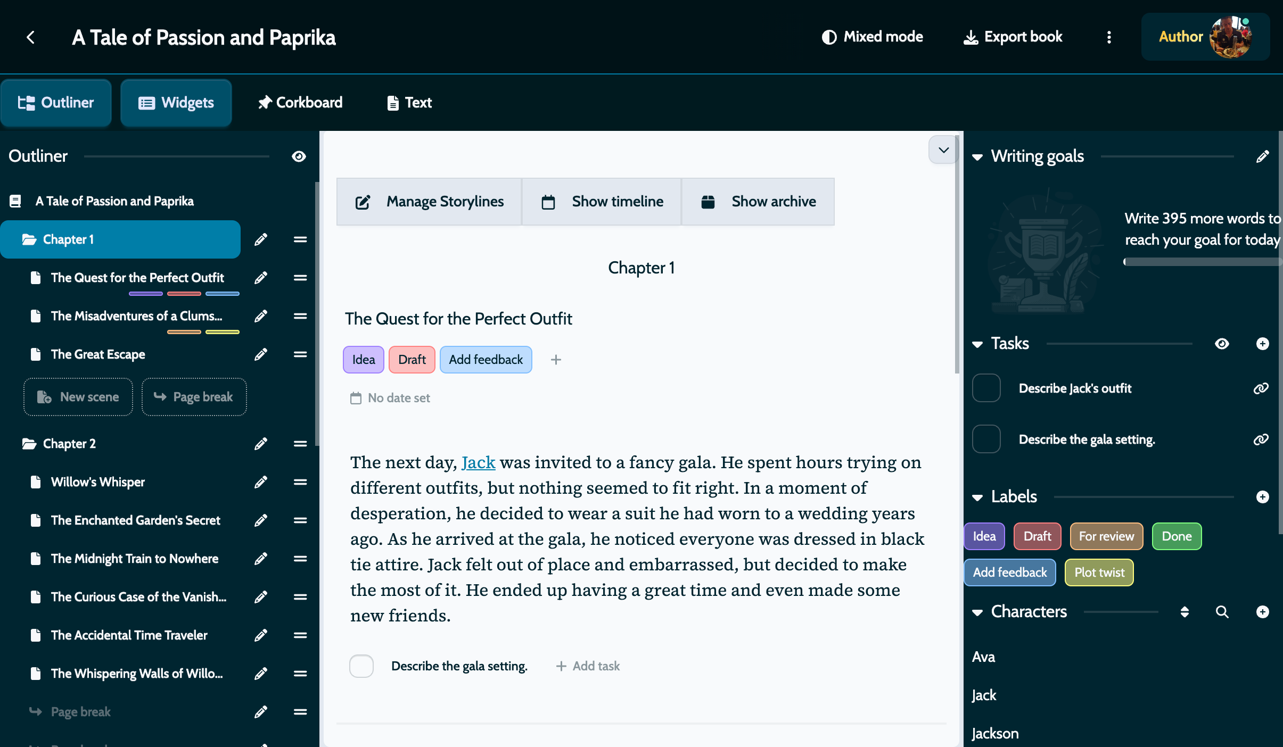The image size is (1283, 747).
Task: Add a new label
Action: (1262, 497)
